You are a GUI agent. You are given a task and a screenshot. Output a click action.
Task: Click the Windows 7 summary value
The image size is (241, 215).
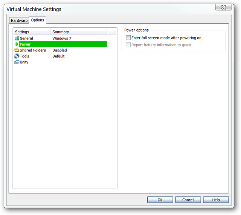coord(62,38)
